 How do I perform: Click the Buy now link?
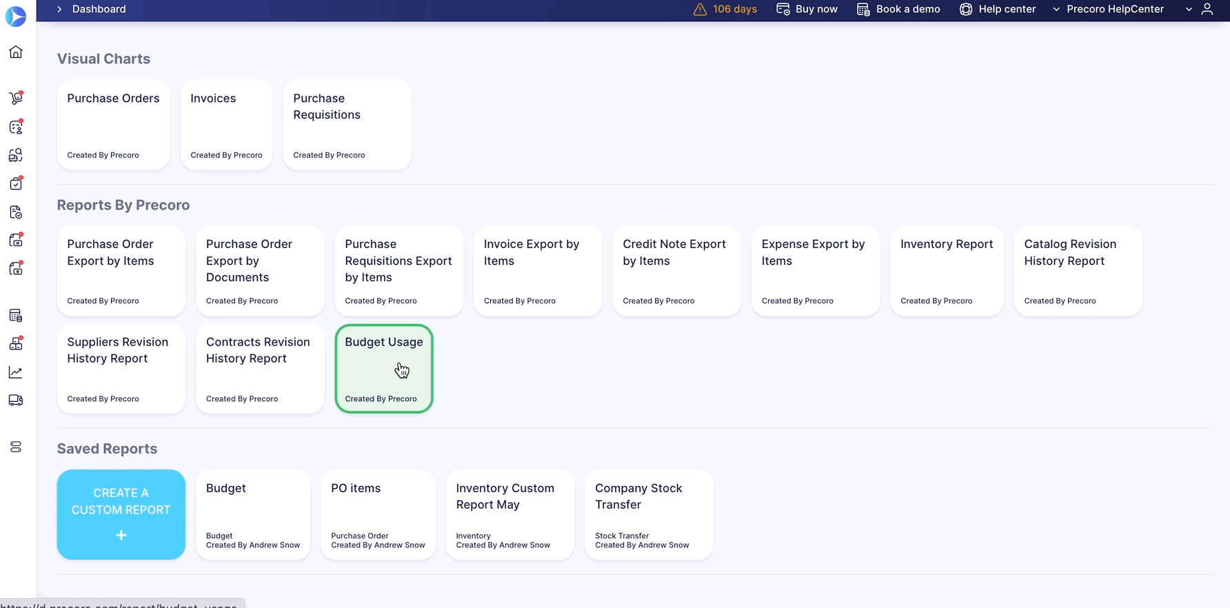816,9
